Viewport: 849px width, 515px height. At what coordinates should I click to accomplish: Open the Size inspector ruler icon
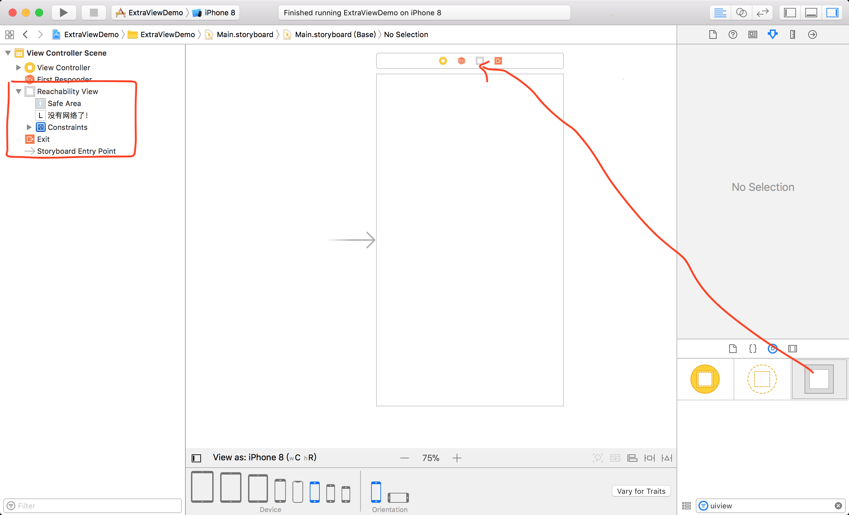(x=793, y=34)
